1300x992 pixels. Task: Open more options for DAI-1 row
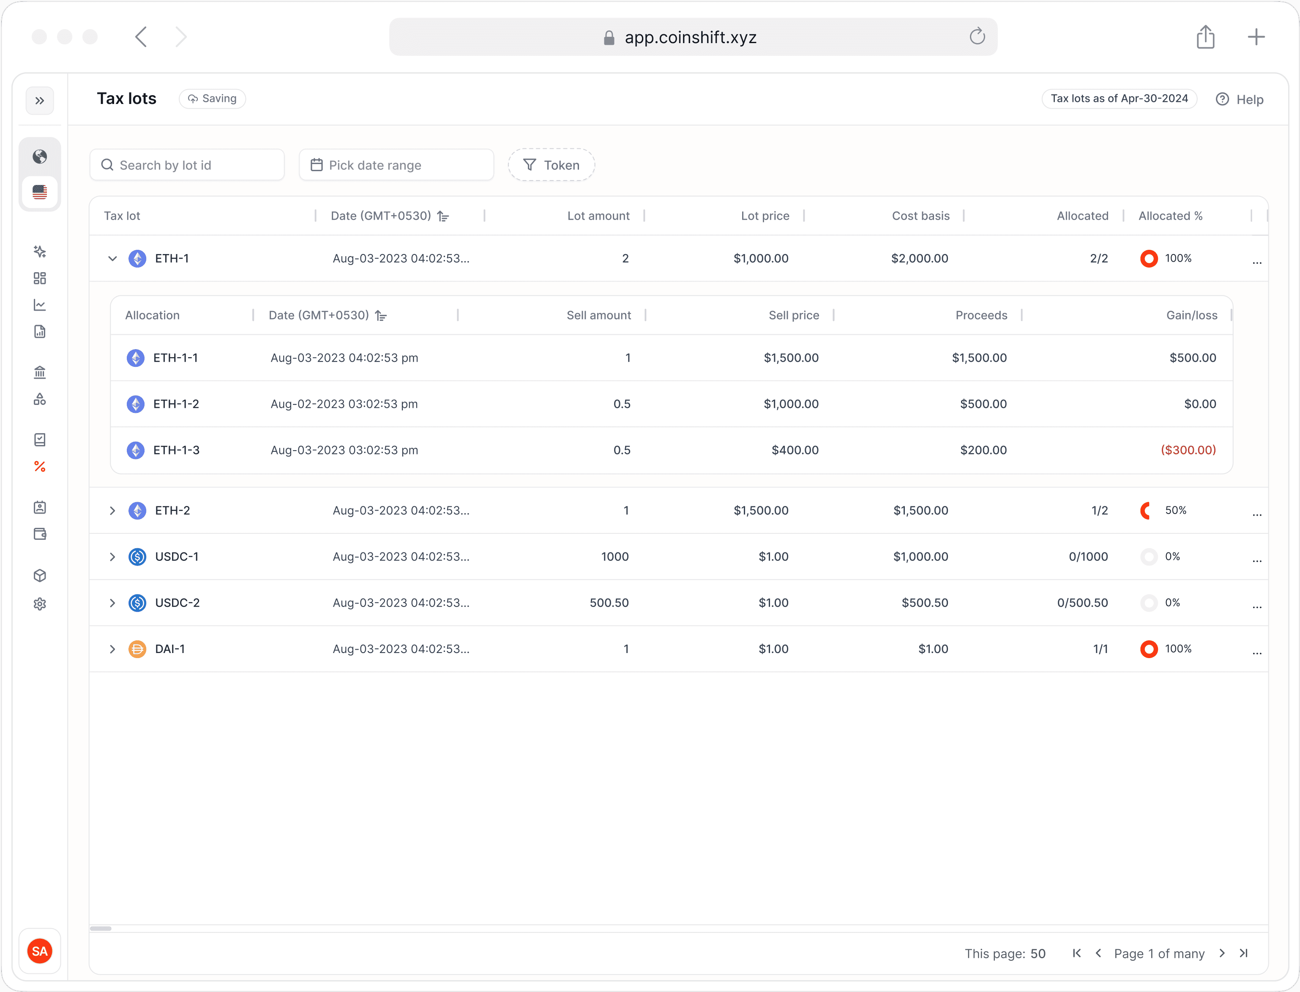coord(1257,653)
